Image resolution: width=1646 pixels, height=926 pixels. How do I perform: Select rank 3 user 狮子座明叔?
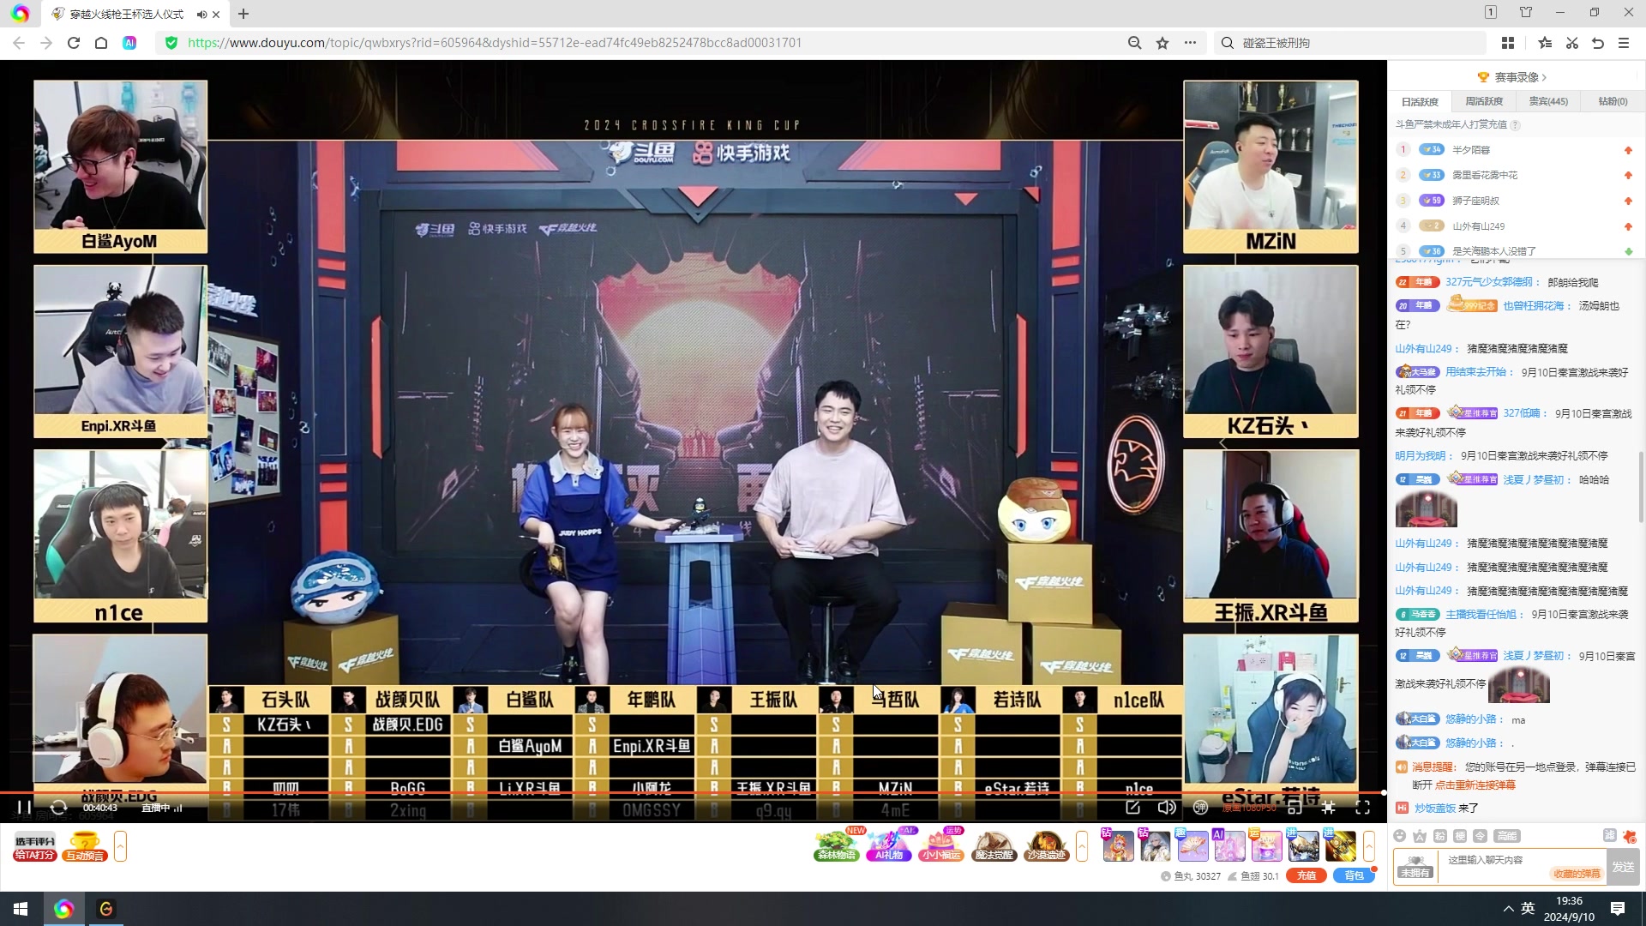click(1475, 201)
